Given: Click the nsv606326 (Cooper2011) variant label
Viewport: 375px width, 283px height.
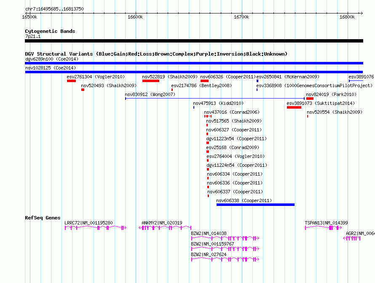Looking at the screenshot, I should (228, 77).
